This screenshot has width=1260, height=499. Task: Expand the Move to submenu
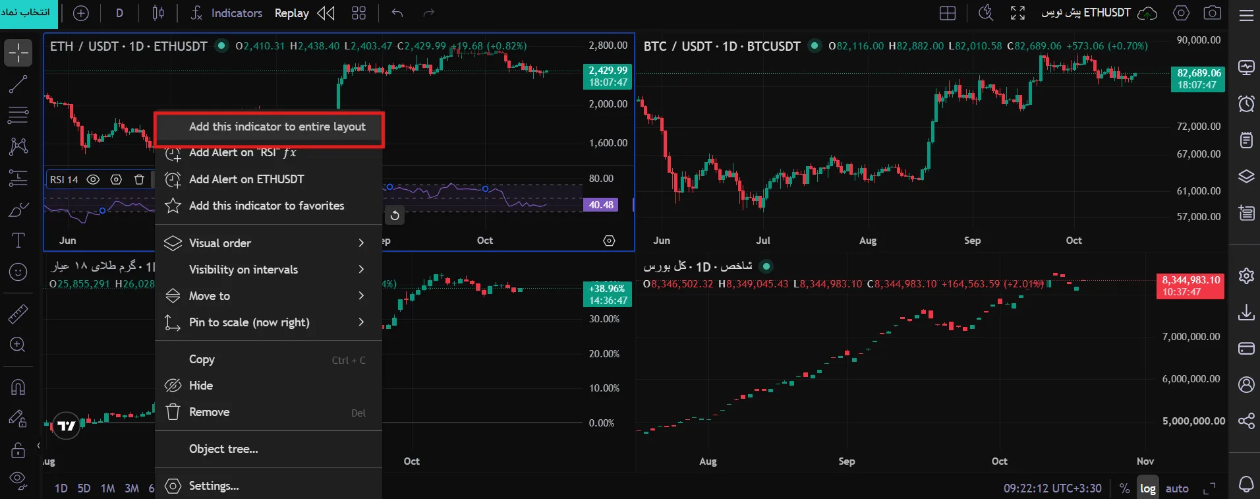[x=268, y=296]
